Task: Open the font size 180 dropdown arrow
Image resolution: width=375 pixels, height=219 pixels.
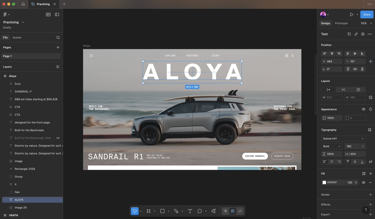Action: click(x=363, y=146)
